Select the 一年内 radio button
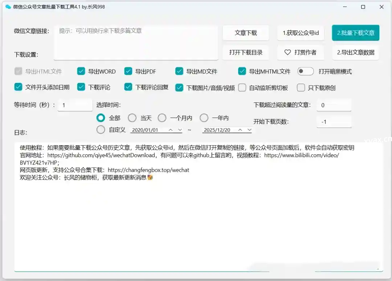The width and height of the screenshot is (392, 281). click(205, 118)
